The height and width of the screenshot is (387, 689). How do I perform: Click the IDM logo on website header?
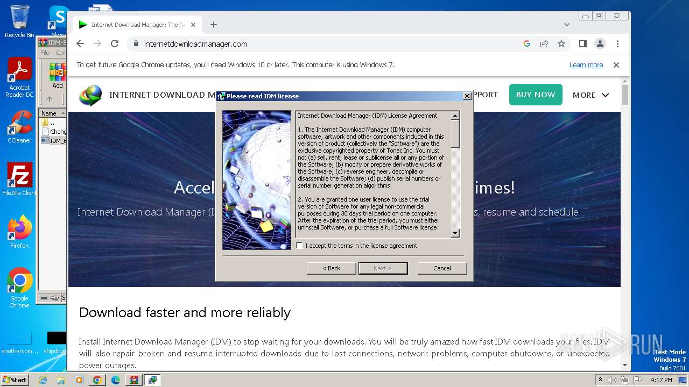coord(90,95)
